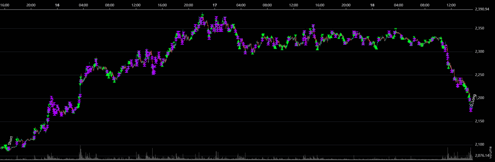Click the date label 16 on the time axis
This screenshot has width=495, height=162.
coord(57,5)
